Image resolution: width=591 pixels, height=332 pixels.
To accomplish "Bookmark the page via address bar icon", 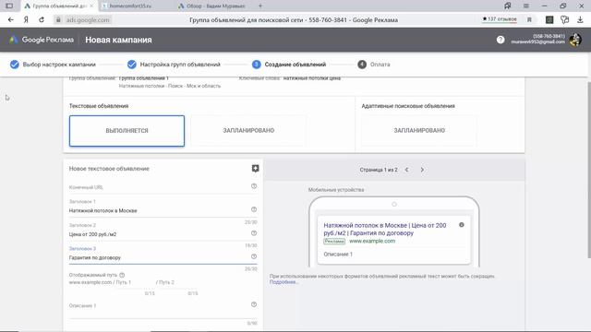I will click(x=529, y=20).
